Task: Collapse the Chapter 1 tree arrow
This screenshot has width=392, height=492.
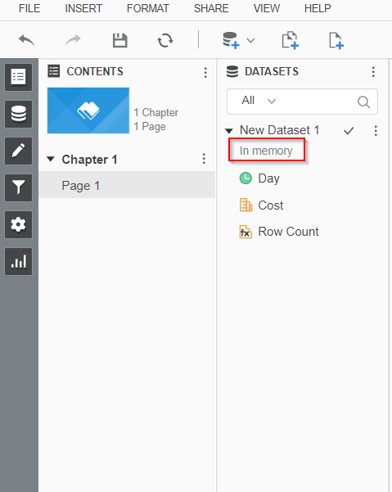Action: [x=51, y=159]
